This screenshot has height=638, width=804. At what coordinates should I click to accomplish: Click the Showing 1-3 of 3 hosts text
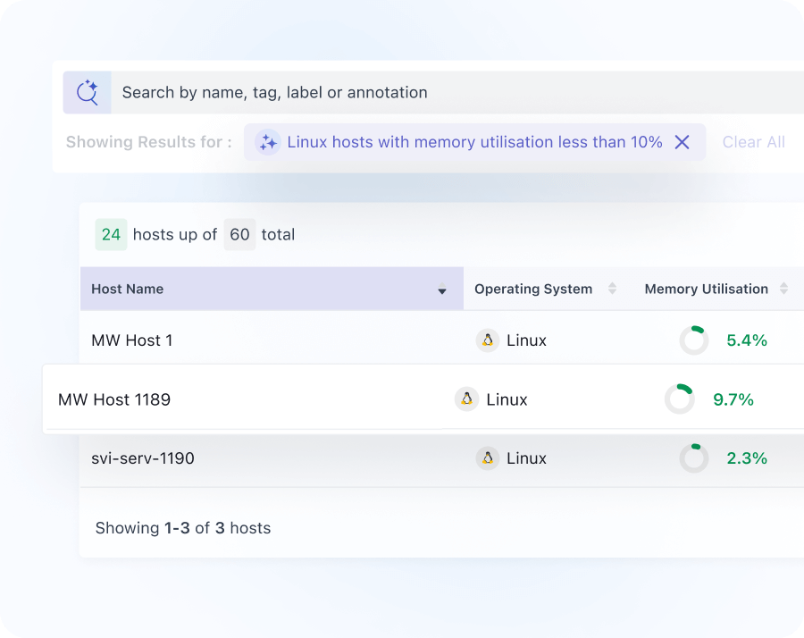point(182,528)
